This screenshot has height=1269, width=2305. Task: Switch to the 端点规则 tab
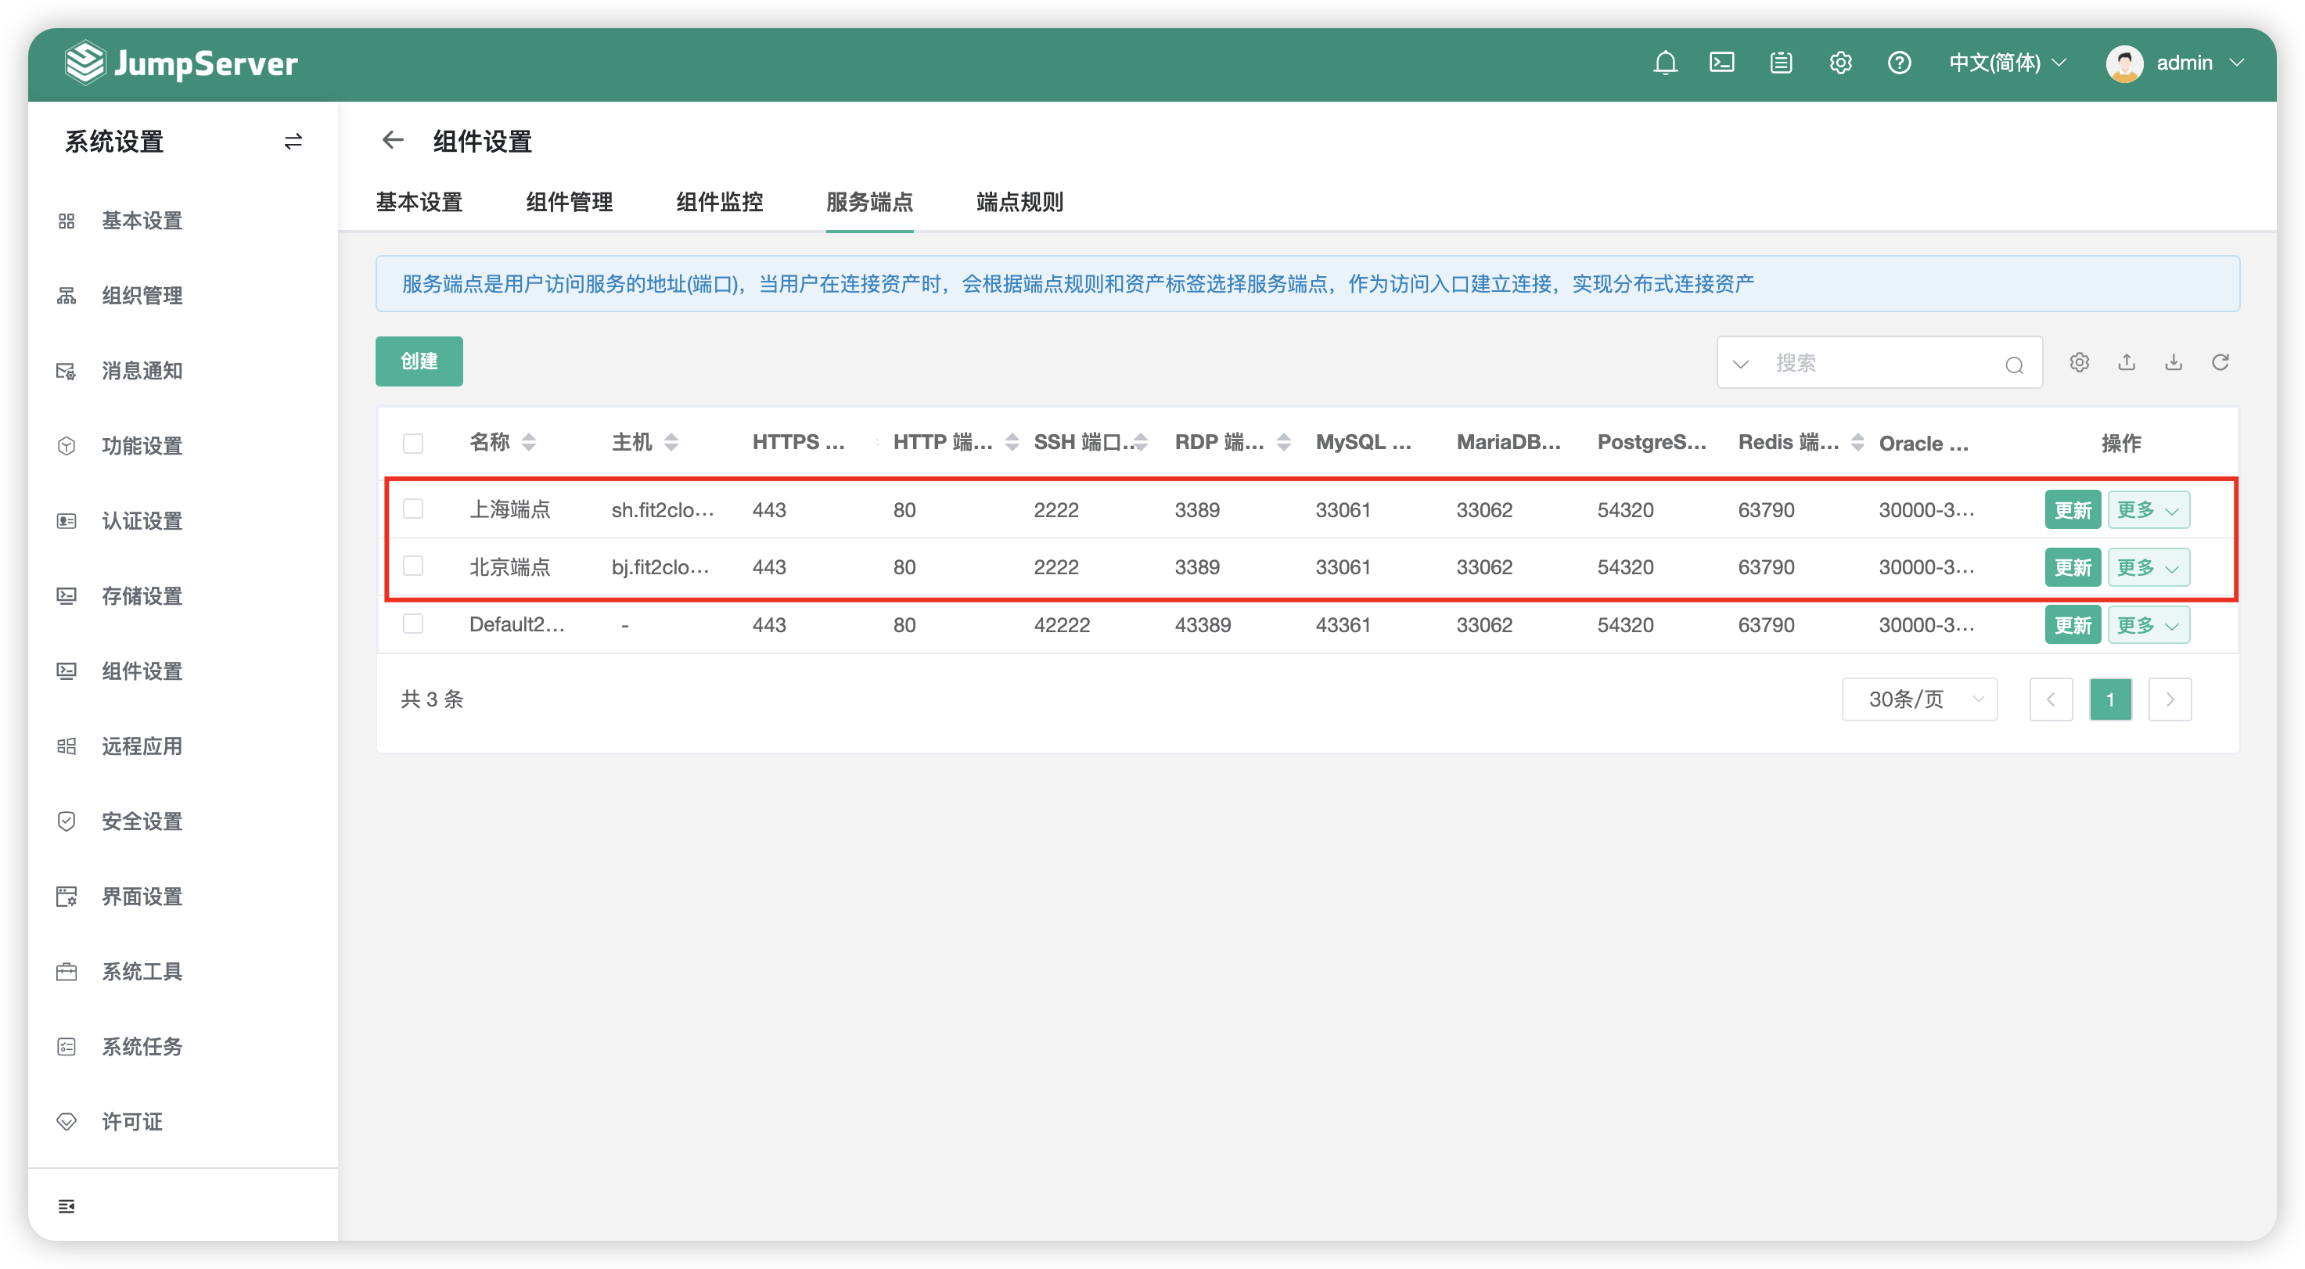pos(1019,203)
